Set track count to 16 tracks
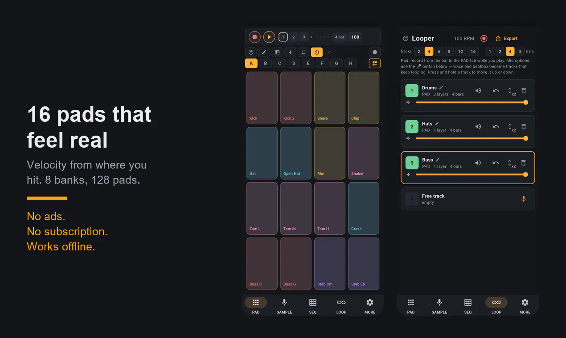The image size is (566, 338). [473, 51]
